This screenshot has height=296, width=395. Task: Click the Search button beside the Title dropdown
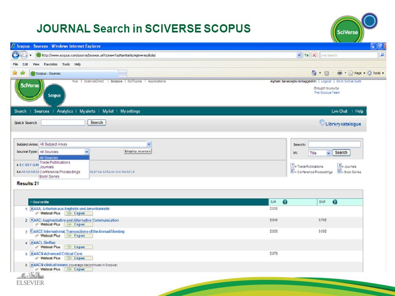[341, 153]
